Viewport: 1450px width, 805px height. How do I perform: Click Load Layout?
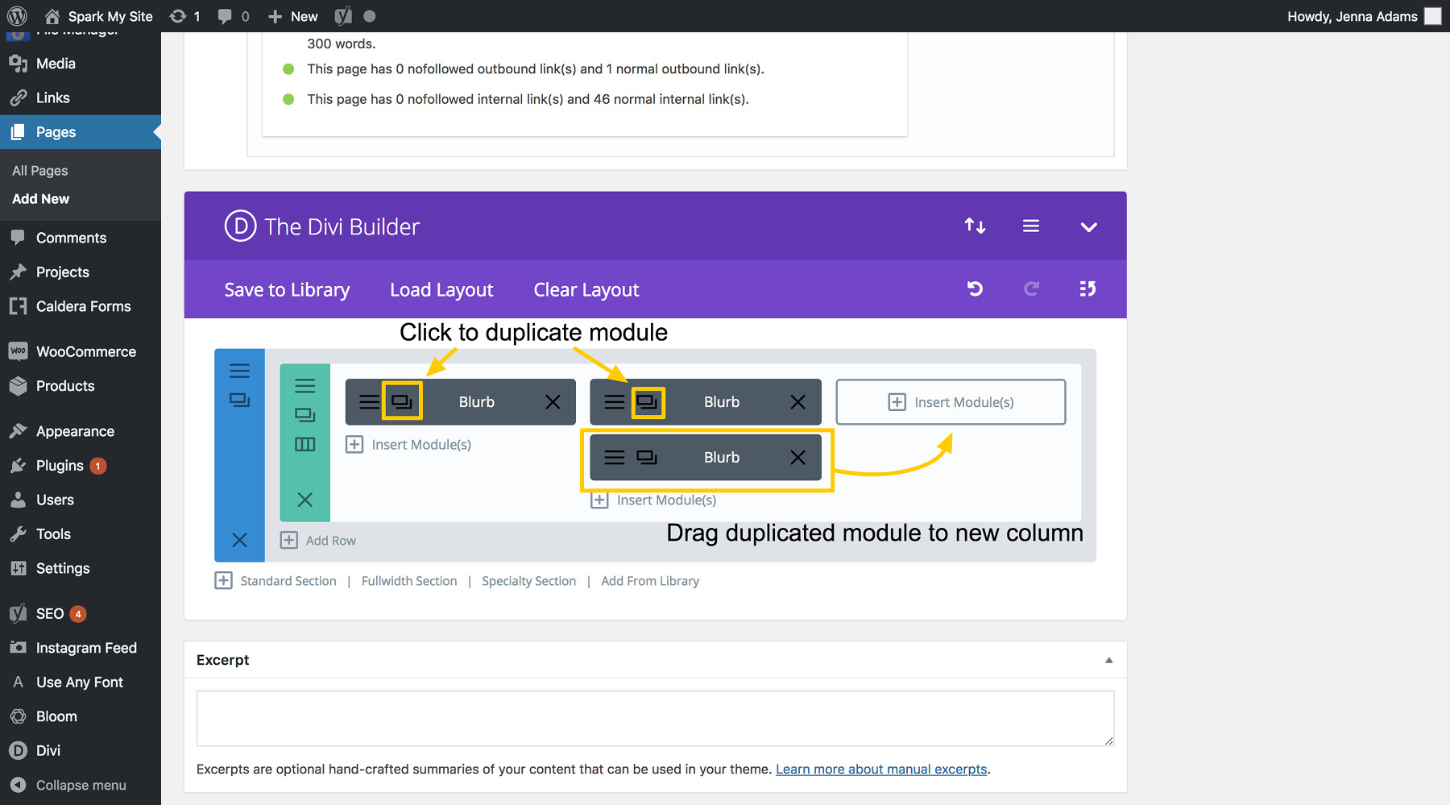(441, 290)
